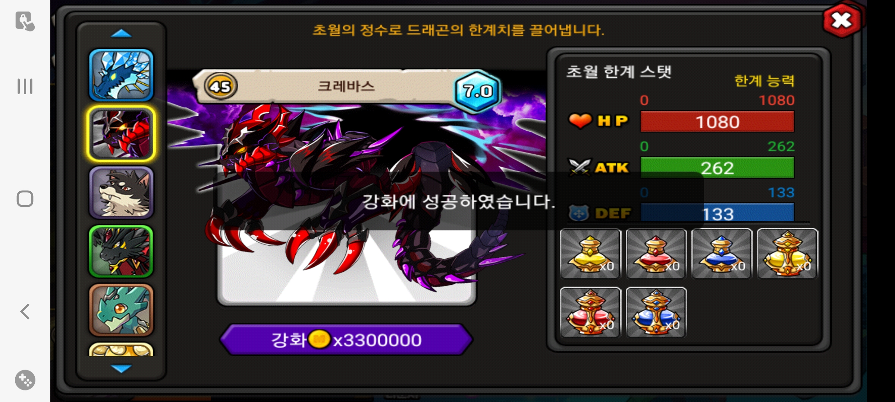Screen dimensions: 895x402
Task: Use the large ornate blue essence potion
Action: click(x=656, y=313)
